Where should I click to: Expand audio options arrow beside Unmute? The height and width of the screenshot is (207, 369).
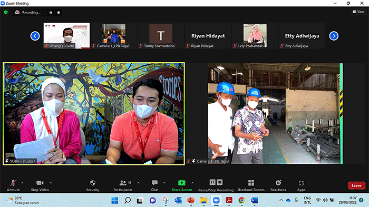coord(22,183)
